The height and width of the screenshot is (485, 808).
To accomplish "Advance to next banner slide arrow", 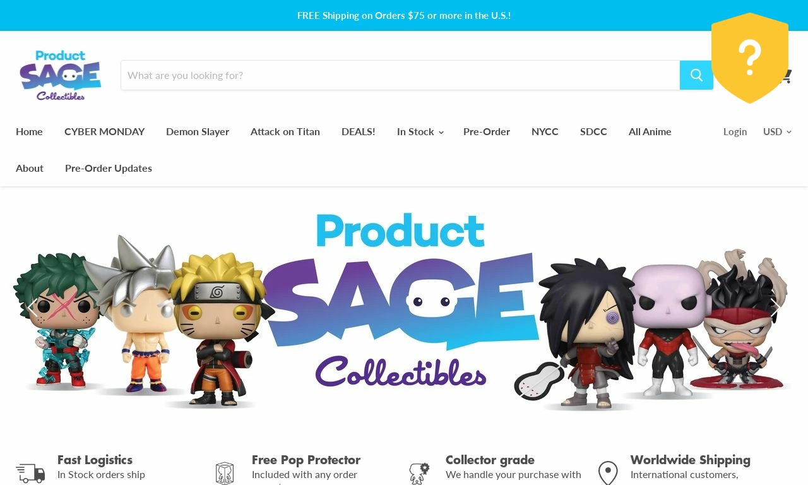I will coord(775,308).
